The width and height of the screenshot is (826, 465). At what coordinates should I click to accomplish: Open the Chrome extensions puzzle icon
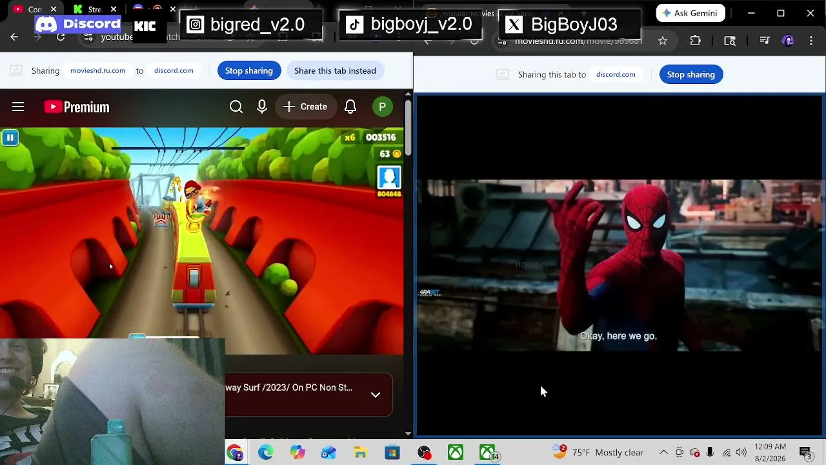(695, 41)
